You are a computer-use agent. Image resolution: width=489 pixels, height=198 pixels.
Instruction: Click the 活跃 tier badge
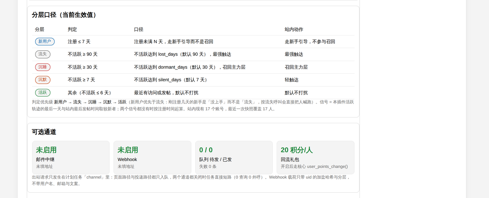(42, 92)
